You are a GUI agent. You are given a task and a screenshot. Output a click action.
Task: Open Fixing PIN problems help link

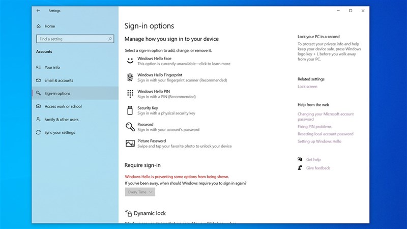click(314, 127)
